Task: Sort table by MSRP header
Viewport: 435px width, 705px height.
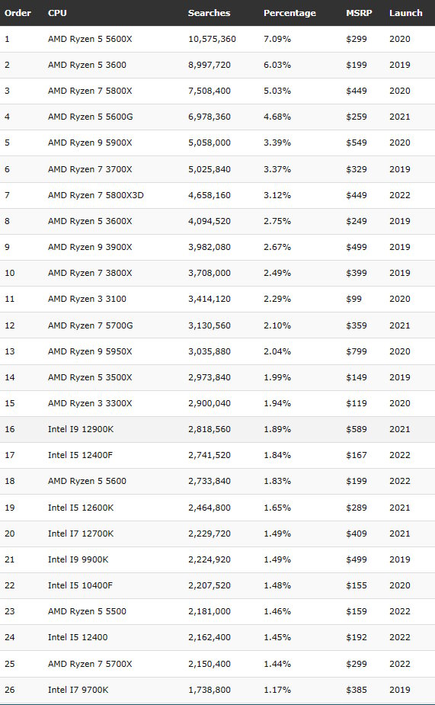Action: coord(359,13)
